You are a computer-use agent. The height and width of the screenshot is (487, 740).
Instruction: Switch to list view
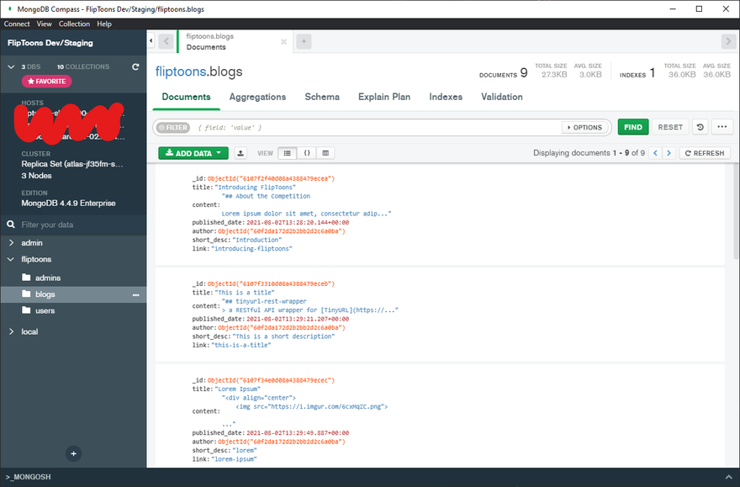pos(288,153)
